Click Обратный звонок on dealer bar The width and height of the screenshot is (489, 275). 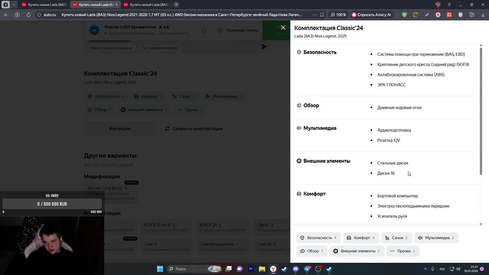[x=238, y=30]
